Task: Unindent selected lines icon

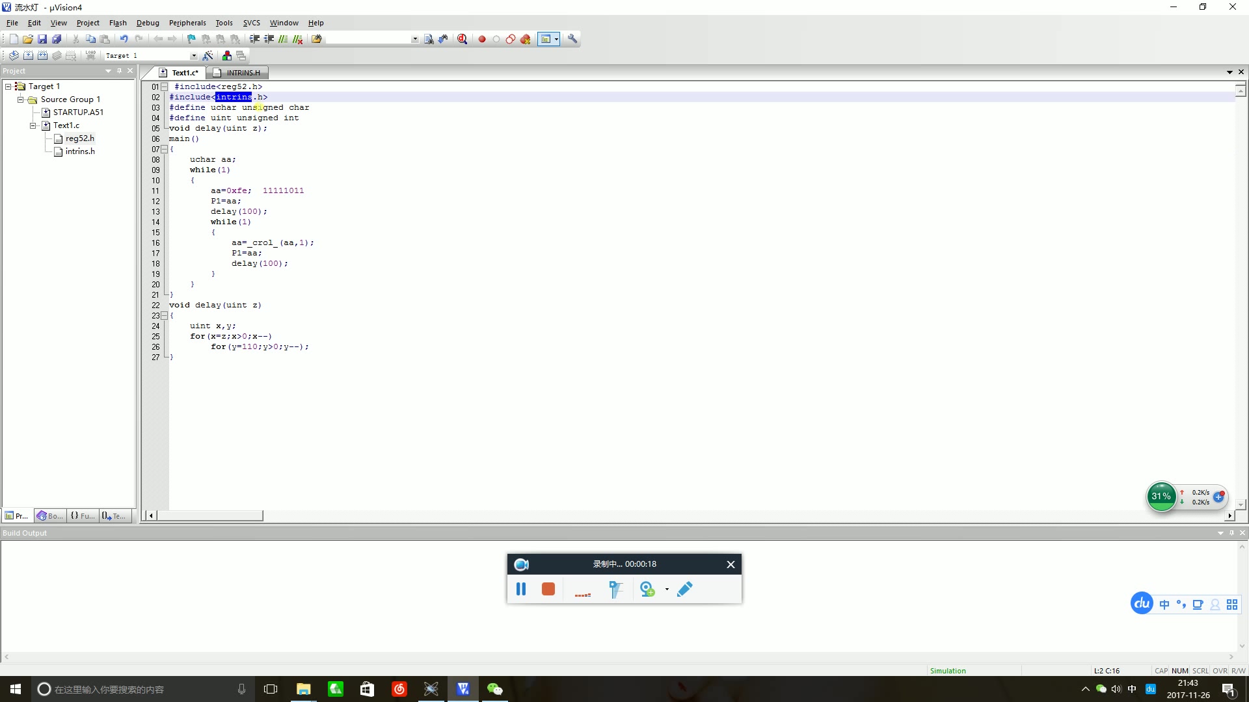Action: pos(269,39)
